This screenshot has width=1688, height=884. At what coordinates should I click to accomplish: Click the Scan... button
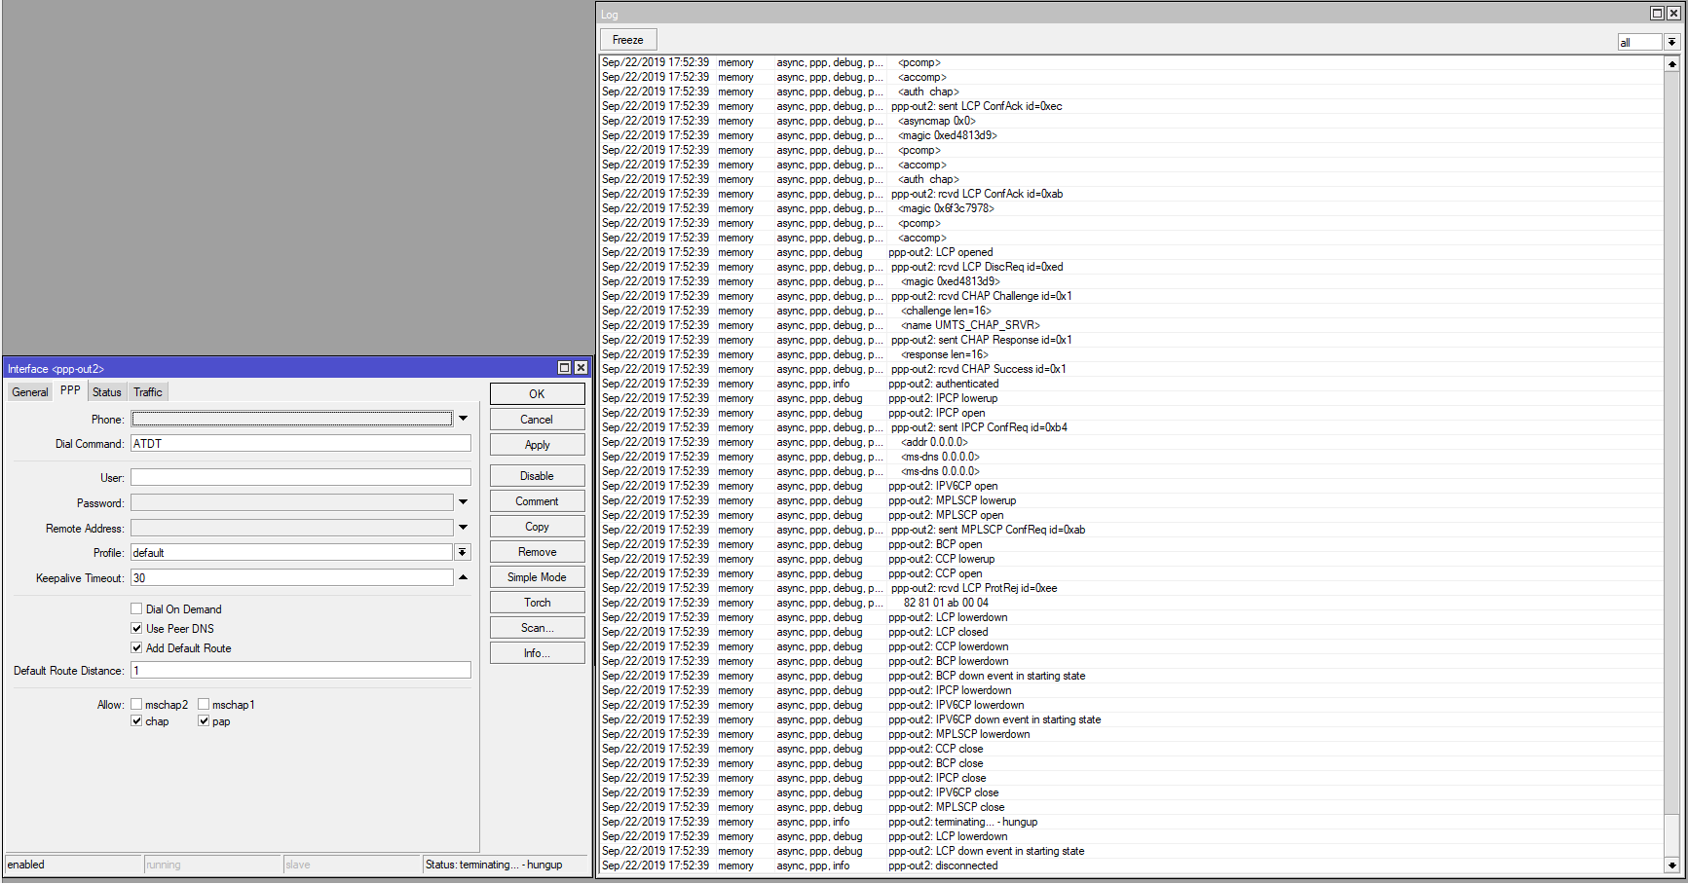(537, 628)
